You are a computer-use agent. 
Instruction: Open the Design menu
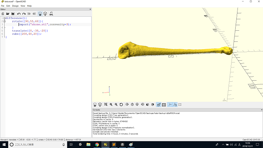coord(15,6)
